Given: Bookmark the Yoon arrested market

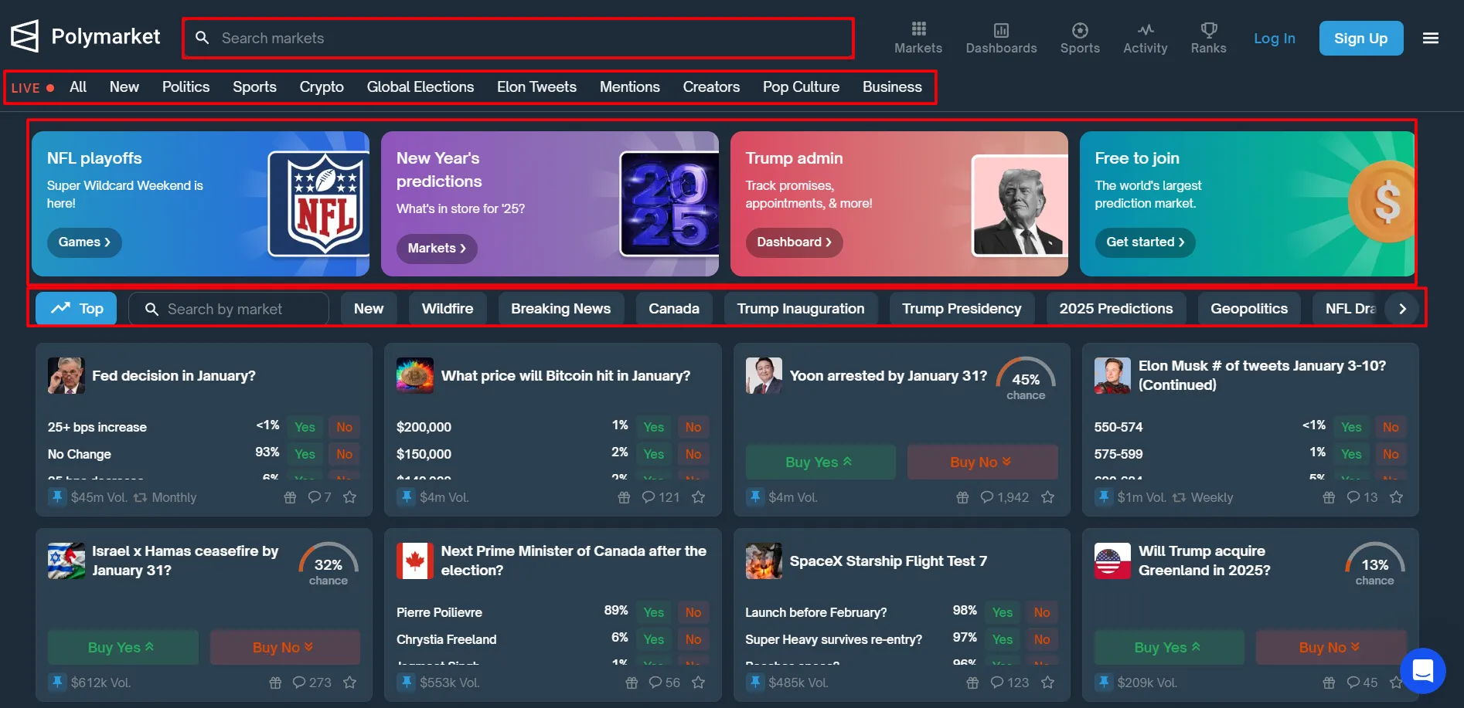Looking at the screenshot, I should 1048,497.
